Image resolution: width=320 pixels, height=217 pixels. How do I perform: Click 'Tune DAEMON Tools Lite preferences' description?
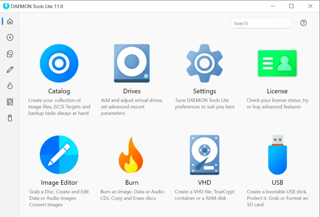click(x=205, y=103)
